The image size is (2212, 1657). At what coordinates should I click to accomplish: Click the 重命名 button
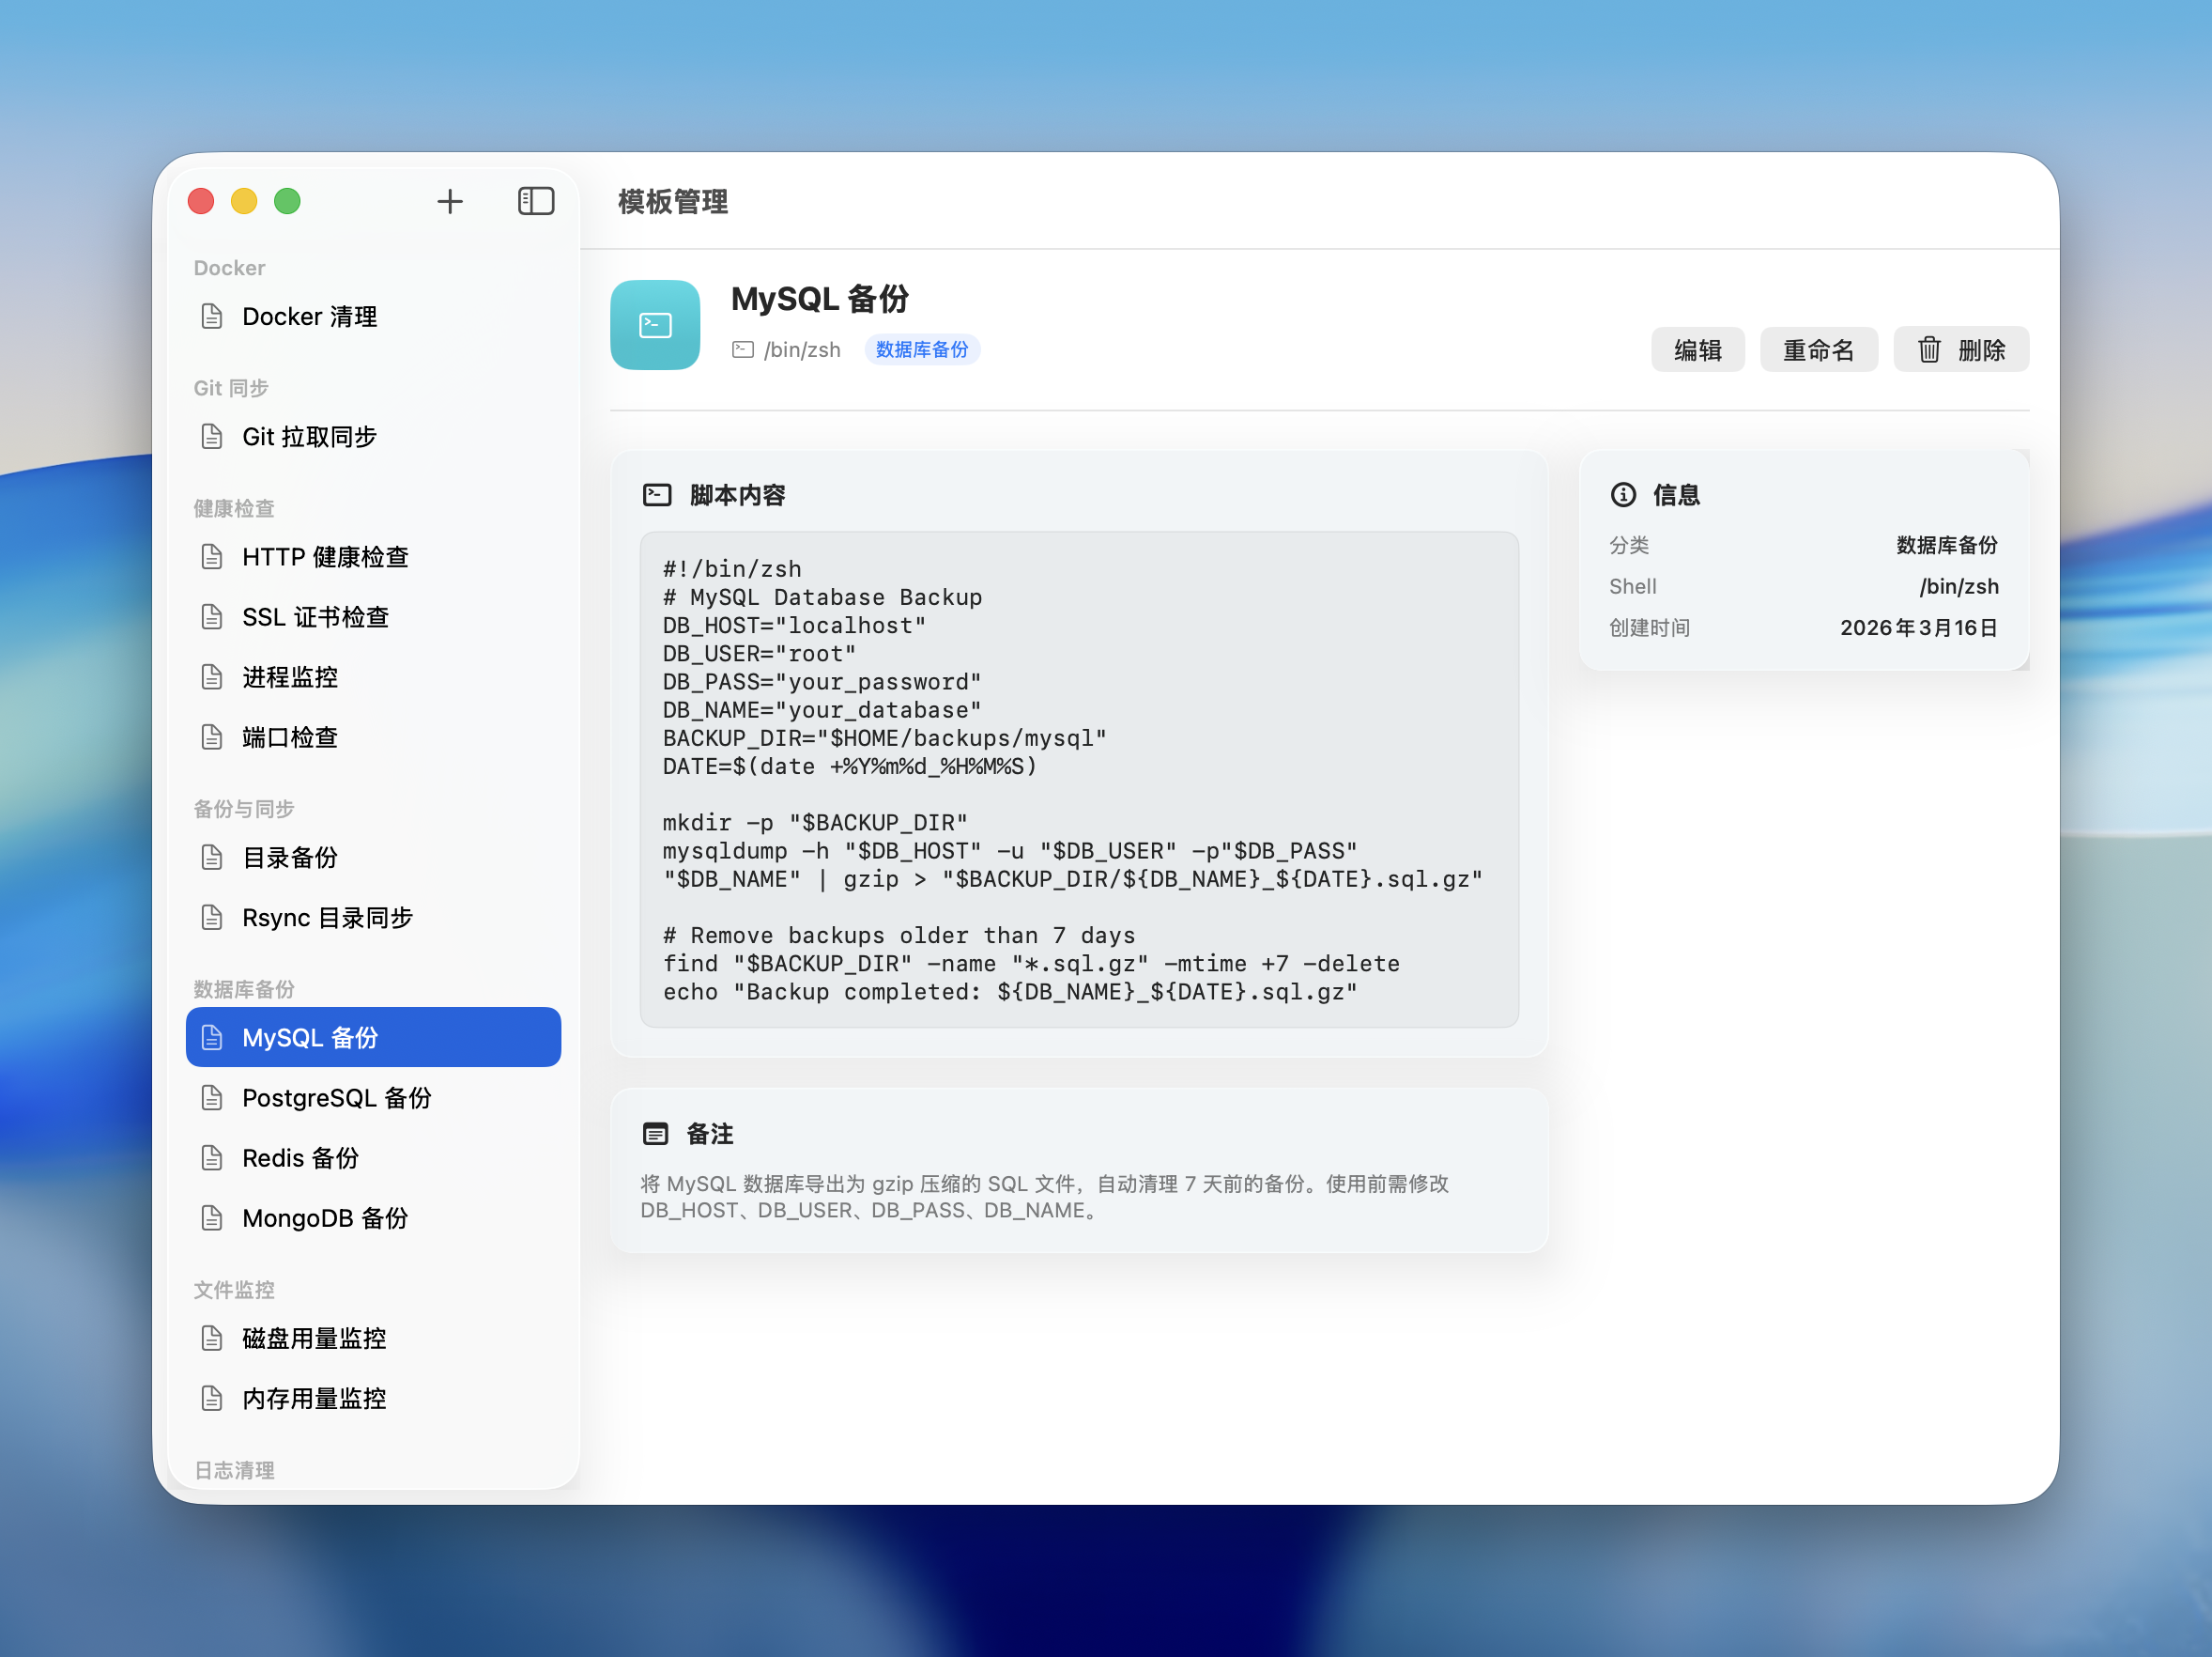click(x=1818, y=350)
